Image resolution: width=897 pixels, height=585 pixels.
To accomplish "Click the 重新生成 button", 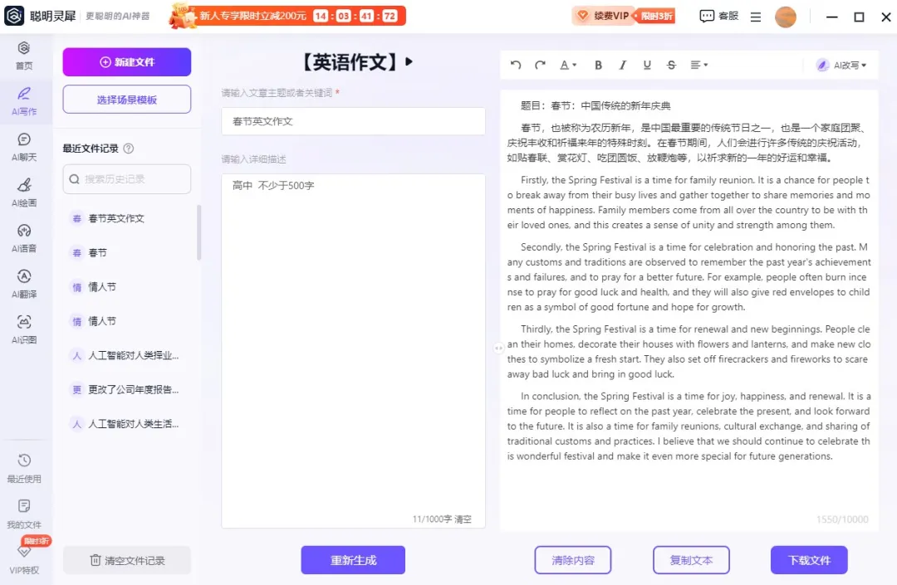I will (352, 560).
